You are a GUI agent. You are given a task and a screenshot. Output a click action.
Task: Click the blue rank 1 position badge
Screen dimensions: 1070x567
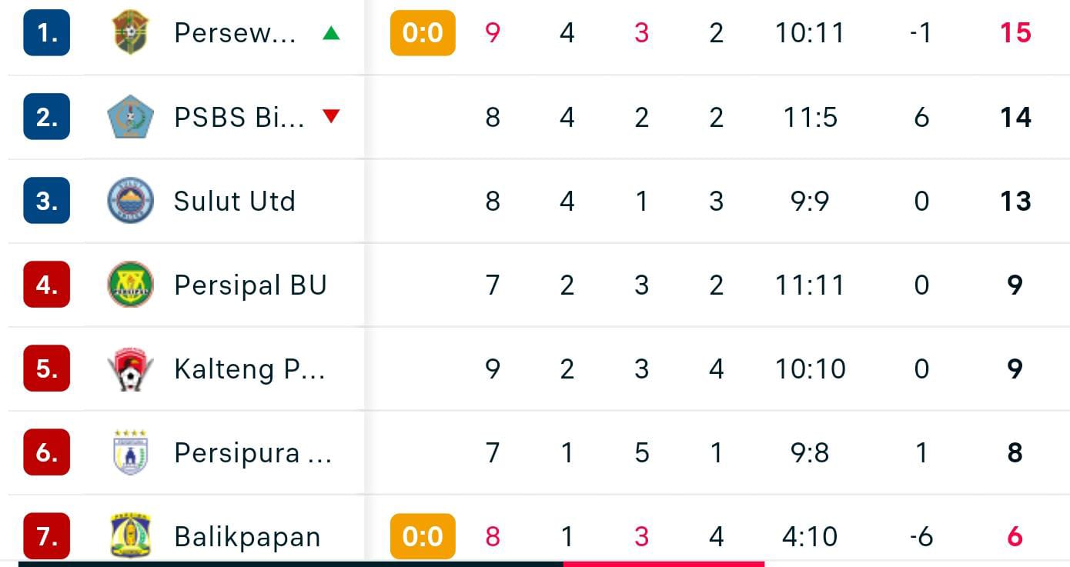(x=47, y=33)
